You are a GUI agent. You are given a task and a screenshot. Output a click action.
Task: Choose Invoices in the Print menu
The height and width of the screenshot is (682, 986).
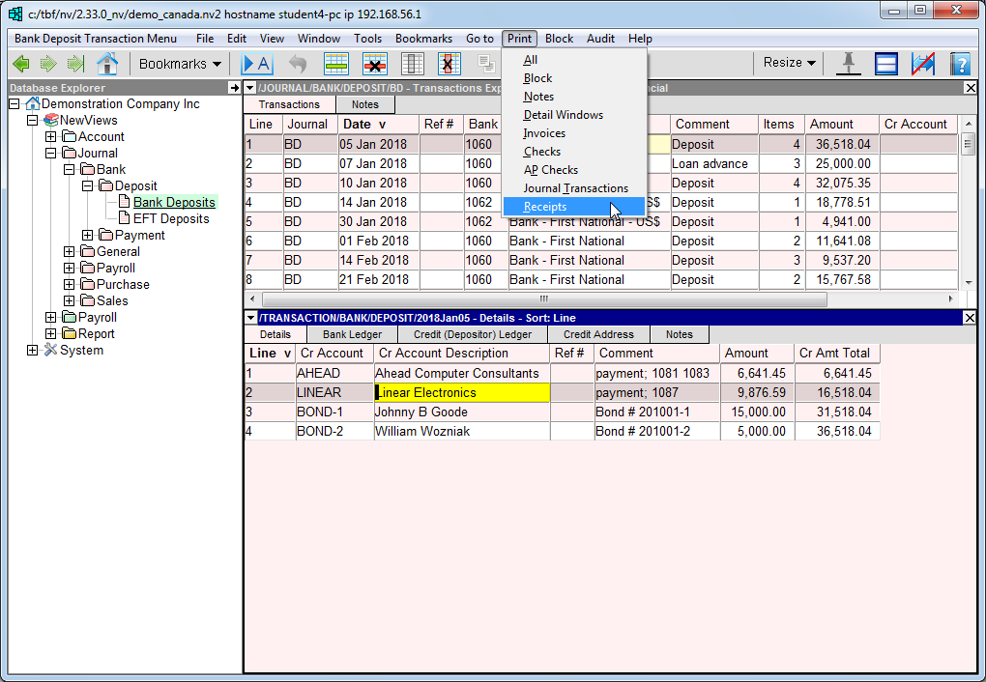point(544,133)
